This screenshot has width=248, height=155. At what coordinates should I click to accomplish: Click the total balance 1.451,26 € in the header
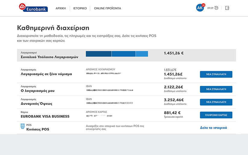(174, 53)
